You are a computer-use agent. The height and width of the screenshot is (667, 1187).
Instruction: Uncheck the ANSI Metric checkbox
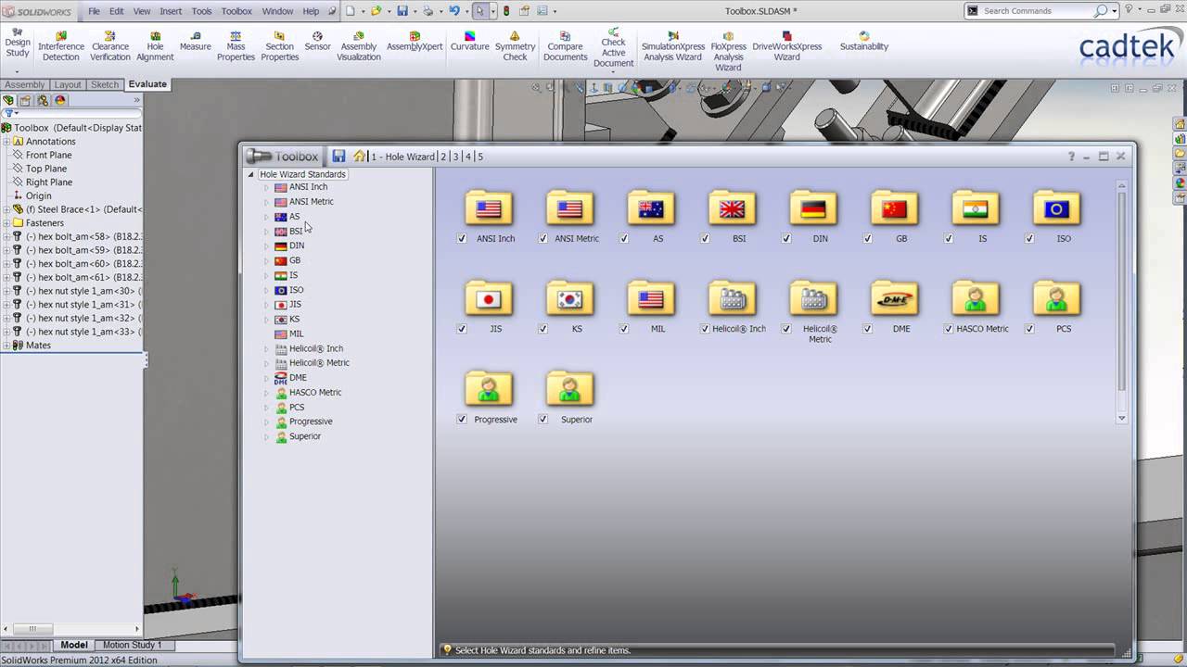coord(542,238)
